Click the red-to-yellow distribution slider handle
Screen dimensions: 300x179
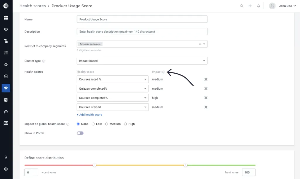point(94,165)
